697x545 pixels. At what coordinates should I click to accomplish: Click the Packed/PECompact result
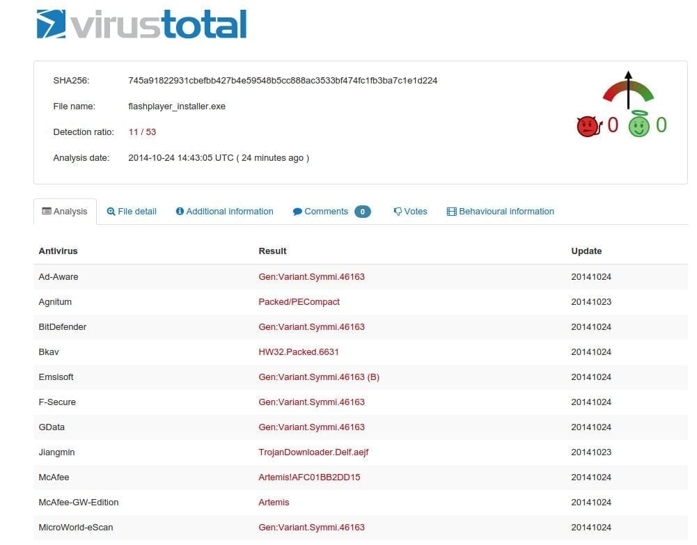[299, 302]
